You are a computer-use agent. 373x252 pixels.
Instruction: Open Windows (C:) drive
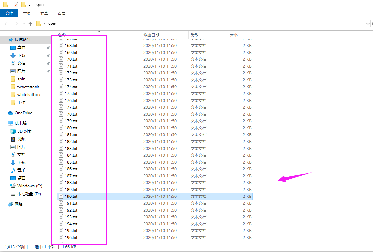[29, 186]
